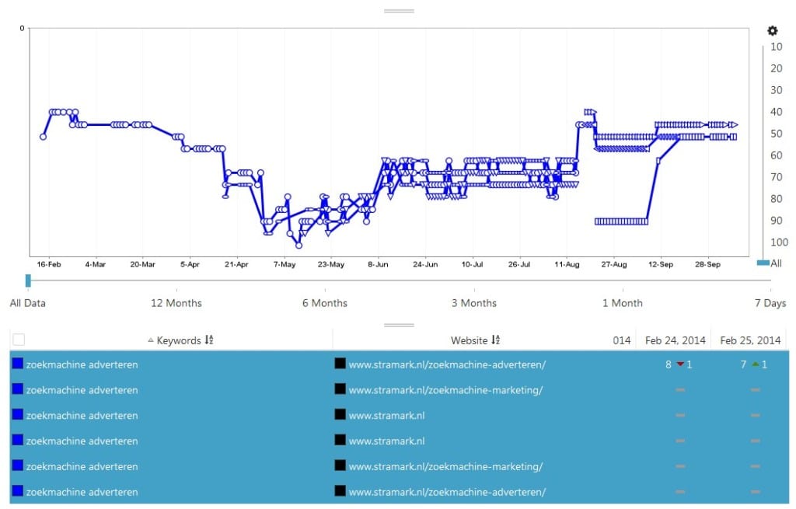
Task: Click the small triangle before Keywords header
Action: point(151,340)
